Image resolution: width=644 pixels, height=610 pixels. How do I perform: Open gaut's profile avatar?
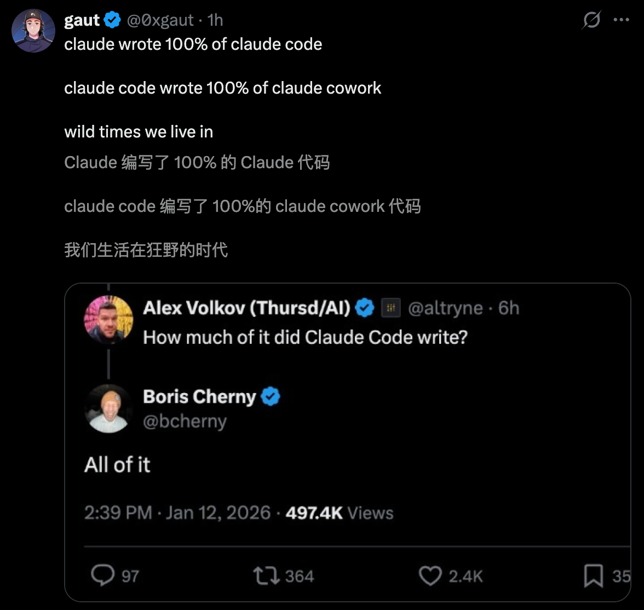pyautogui.click(x=33, y=31)
